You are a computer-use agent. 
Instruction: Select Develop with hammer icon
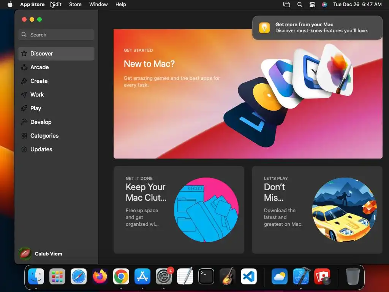(x=56, y=122)
